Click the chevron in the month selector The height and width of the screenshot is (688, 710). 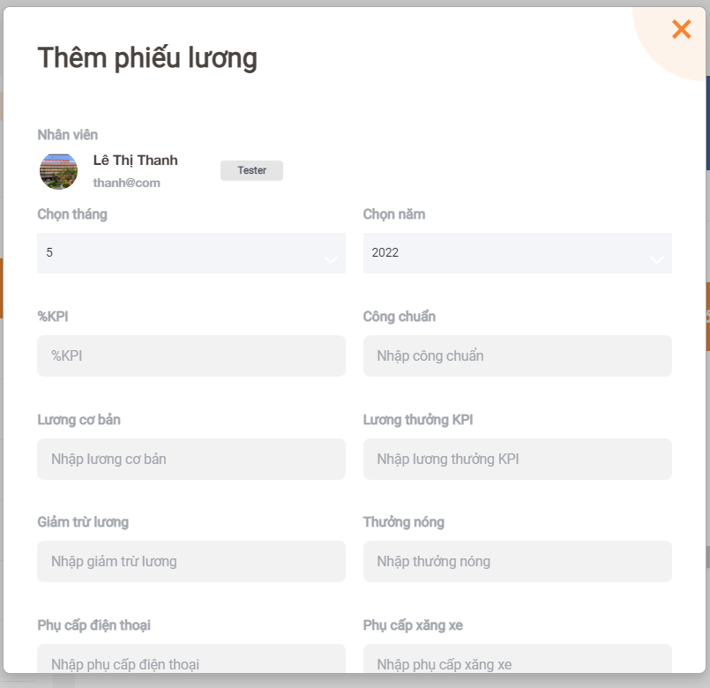pos(331,259)
